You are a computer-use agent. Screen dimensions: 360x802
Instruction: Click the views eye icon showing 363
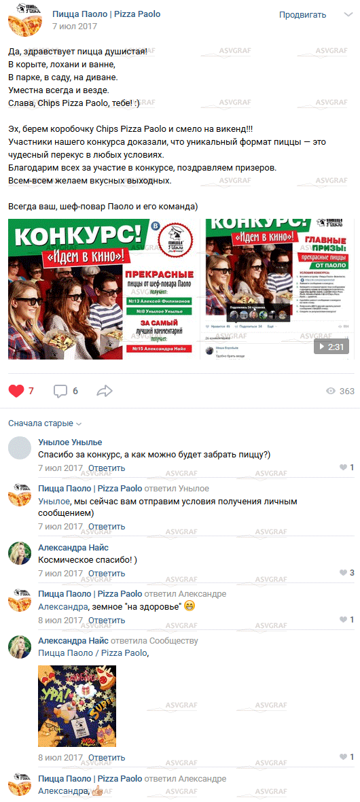(331, 391)
